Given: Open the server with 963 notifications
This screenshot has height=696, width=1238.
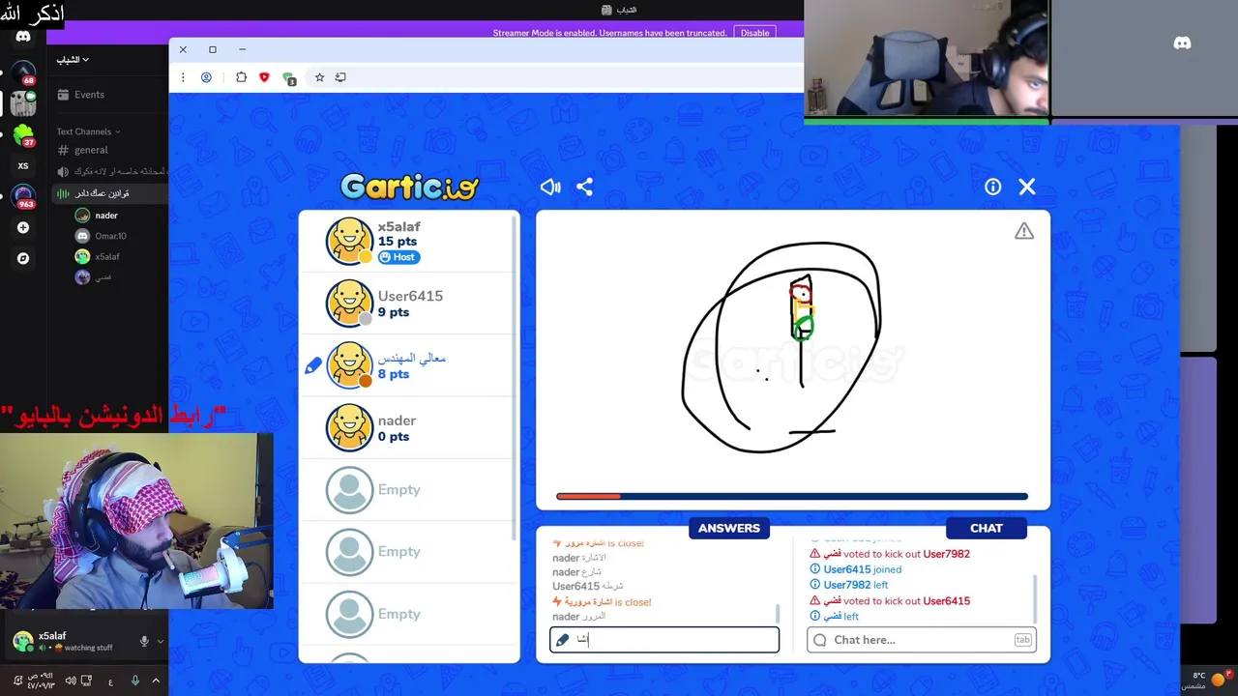Looking at the screenshot, I should click(23, 196).
